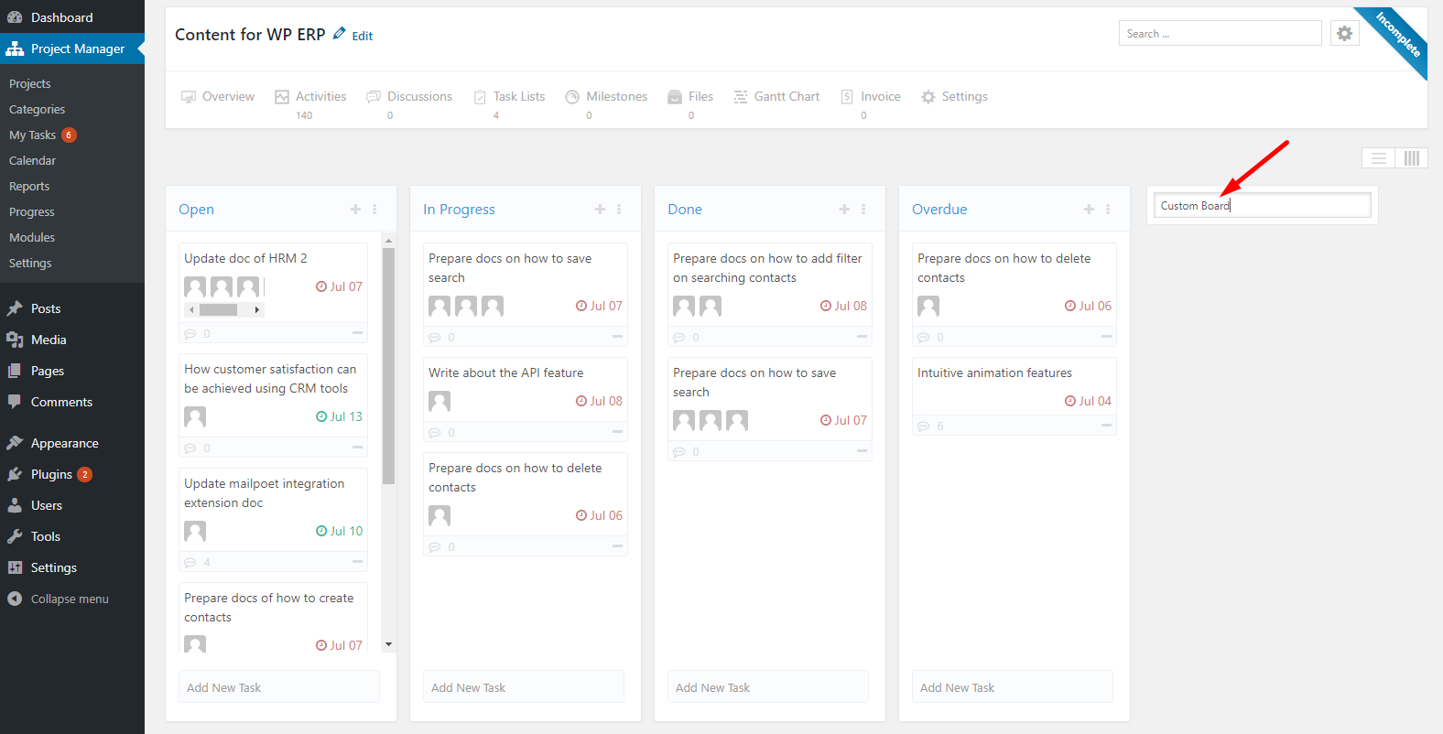Go to Projects submenu
The width and height of the screenshot is (1443, 734).
(x=29, y=83)
